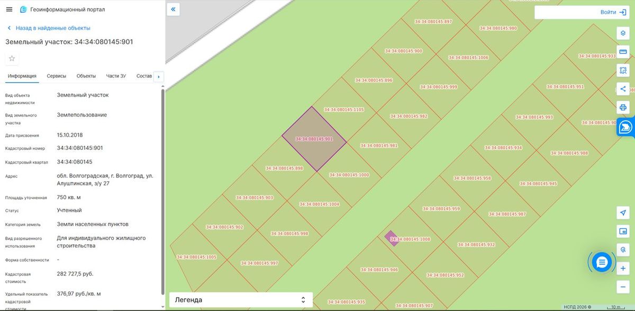Open the map layers panel
The width and height of the screenshot is (635, 311).
623,33
